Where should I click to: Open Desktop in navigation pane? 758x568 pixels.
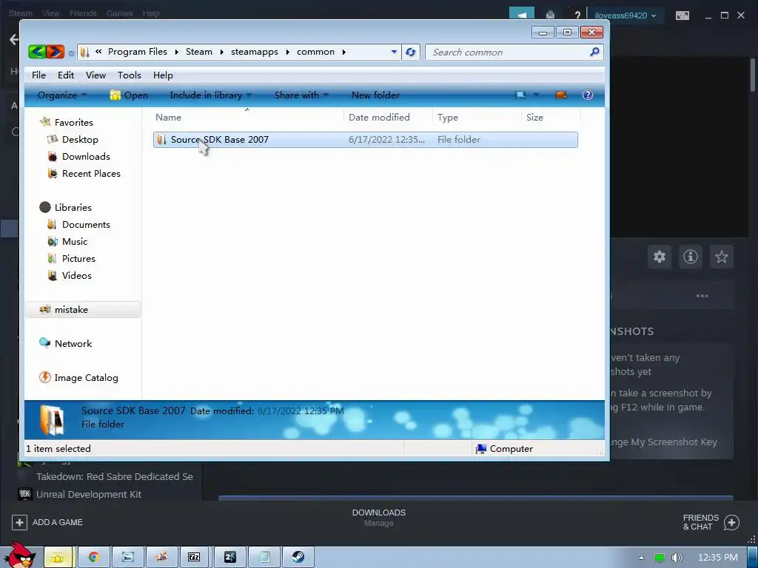pos(80,140)
